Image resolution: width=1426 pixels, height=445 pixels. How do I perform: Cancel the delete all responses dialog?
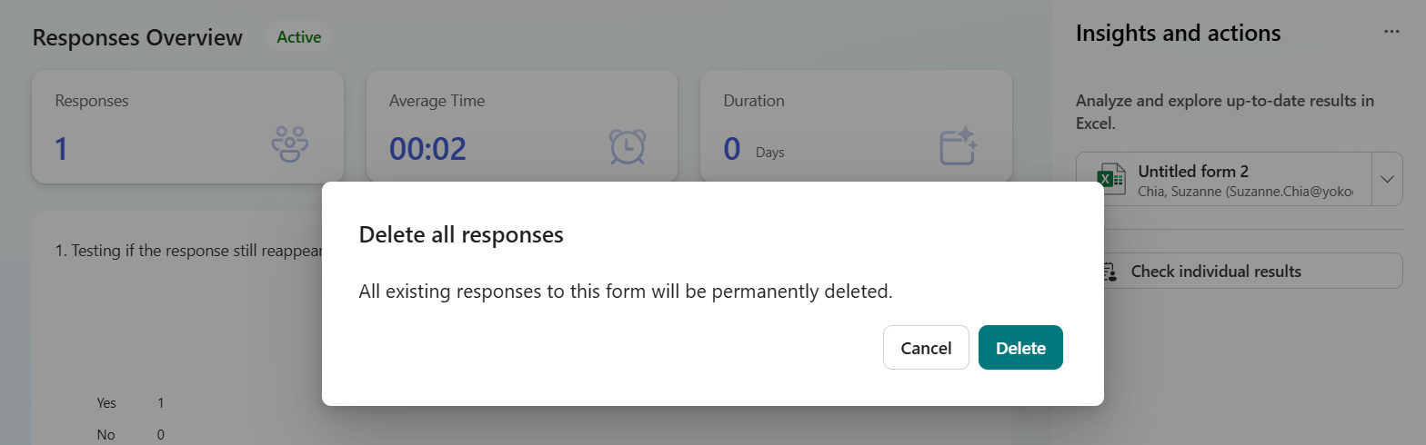926,348
